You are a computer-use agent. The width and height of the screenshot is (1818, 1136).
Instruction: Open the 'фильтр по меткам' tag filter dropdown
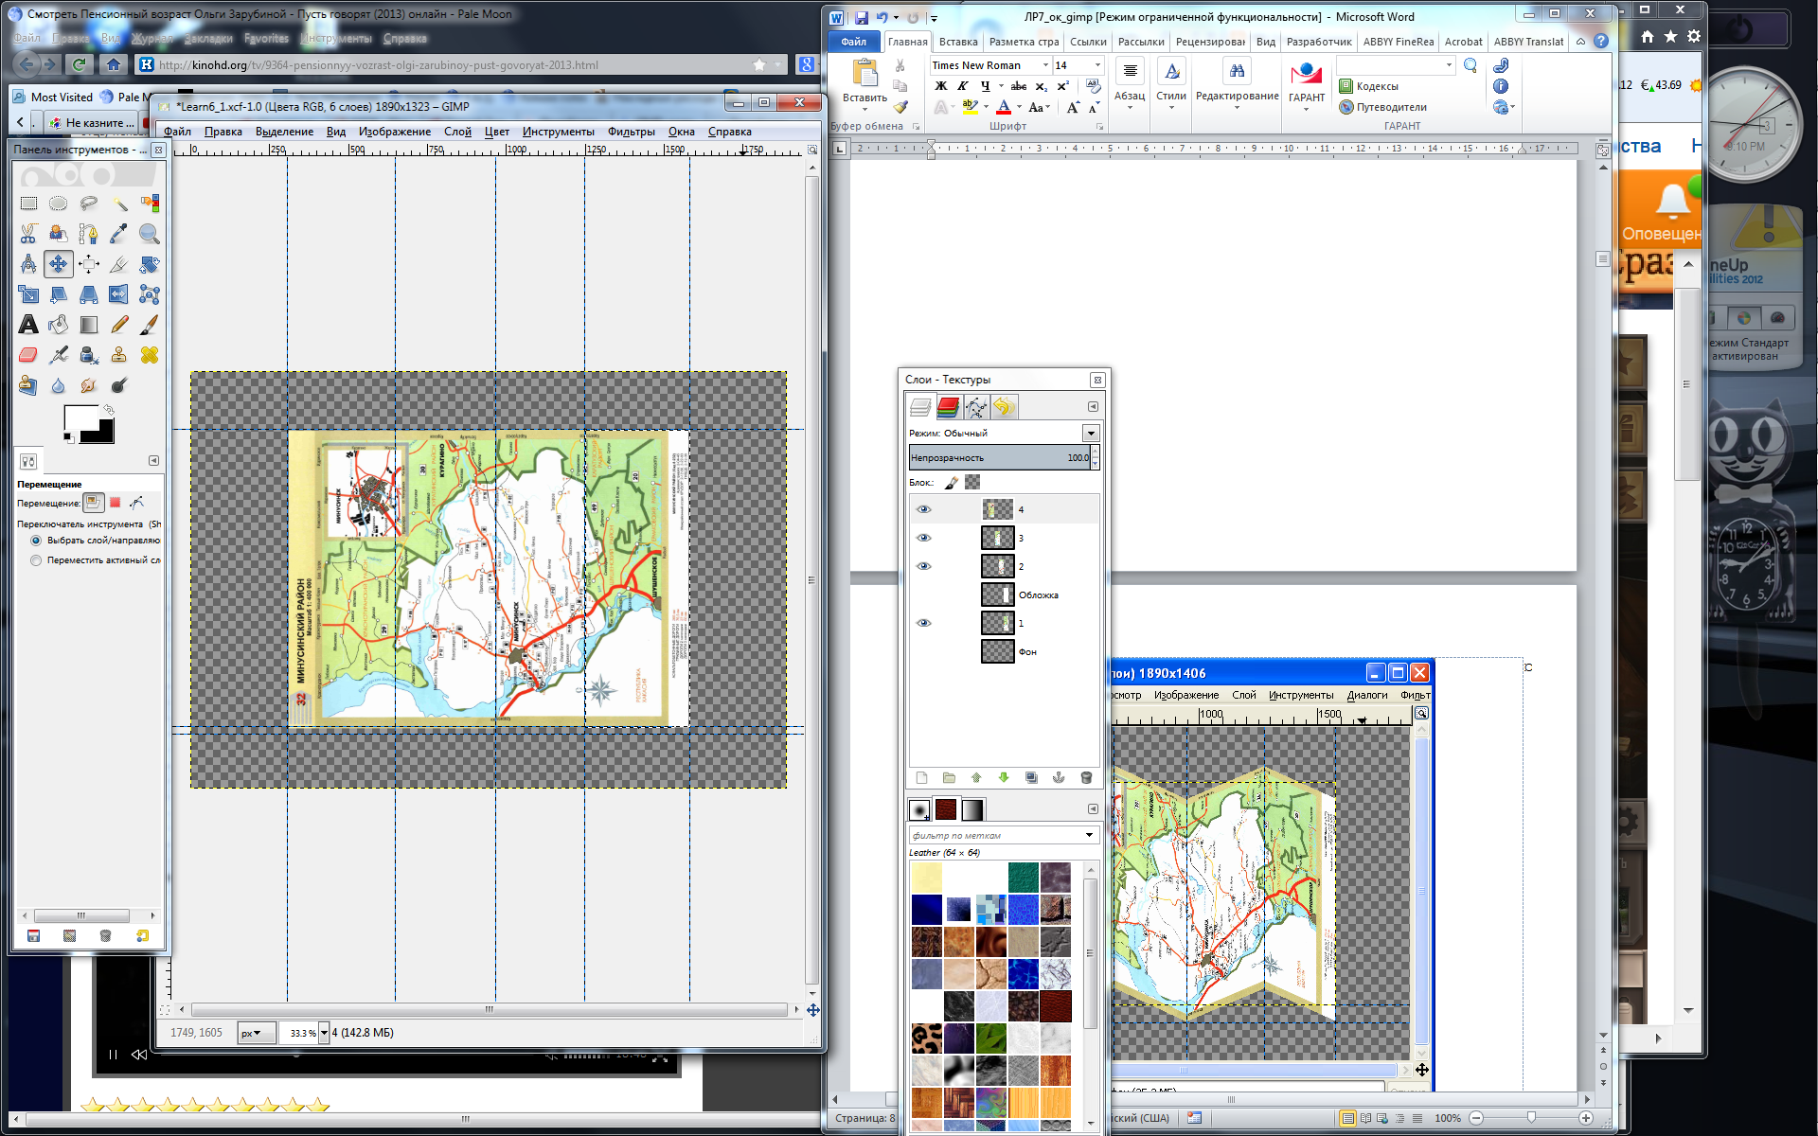coord(1089,835)
